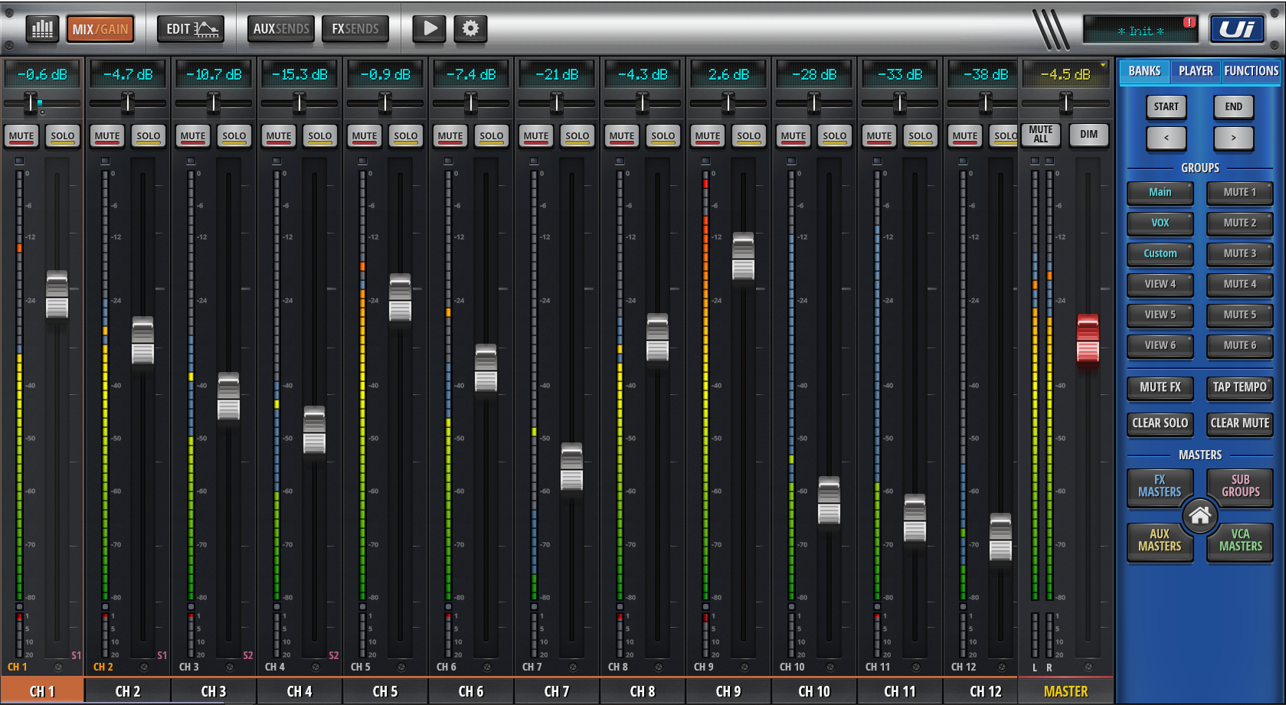
Task: Open the channel EDIT view
Action: [x=190, y=28]
